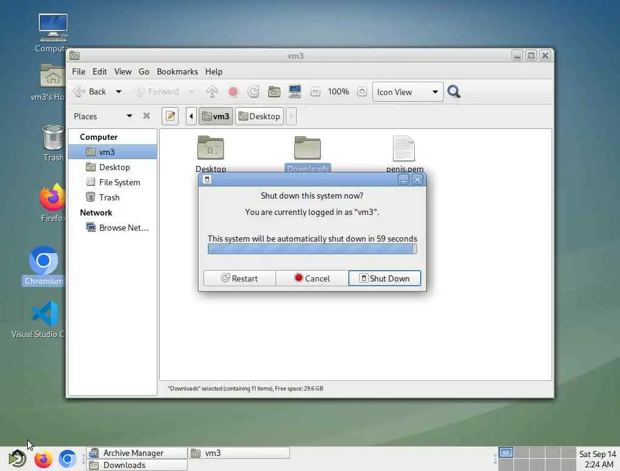Open Computer location toolbar icon

[x=295, y=92]
